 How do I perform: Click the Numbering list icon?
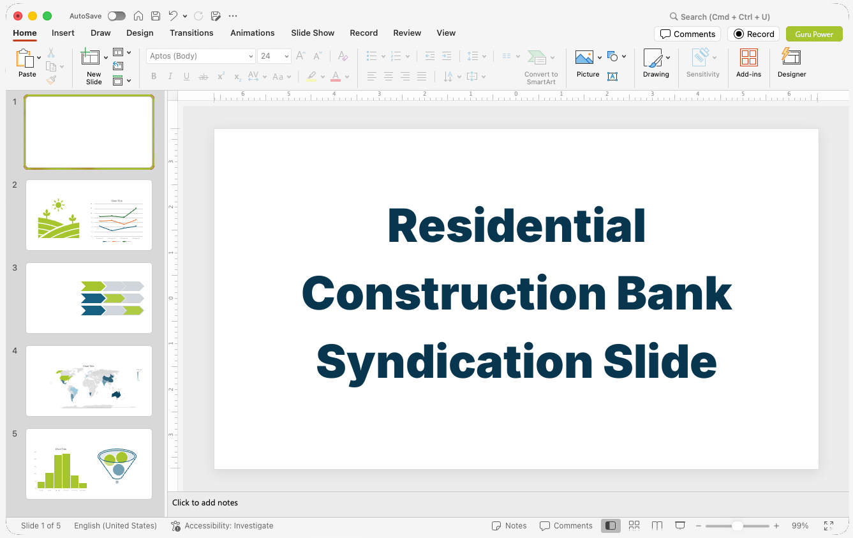click(x=396, y=56)
